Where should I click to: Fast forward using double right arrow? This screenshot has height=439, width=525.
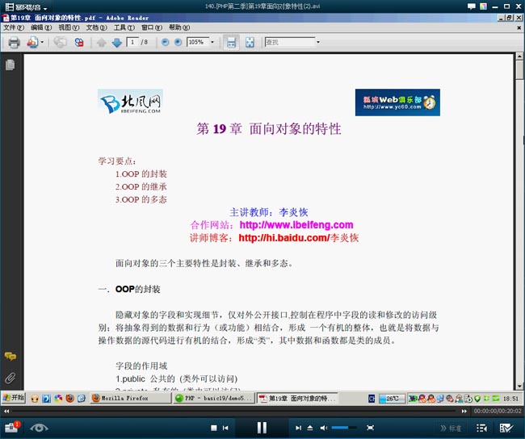tap(464, 412)
